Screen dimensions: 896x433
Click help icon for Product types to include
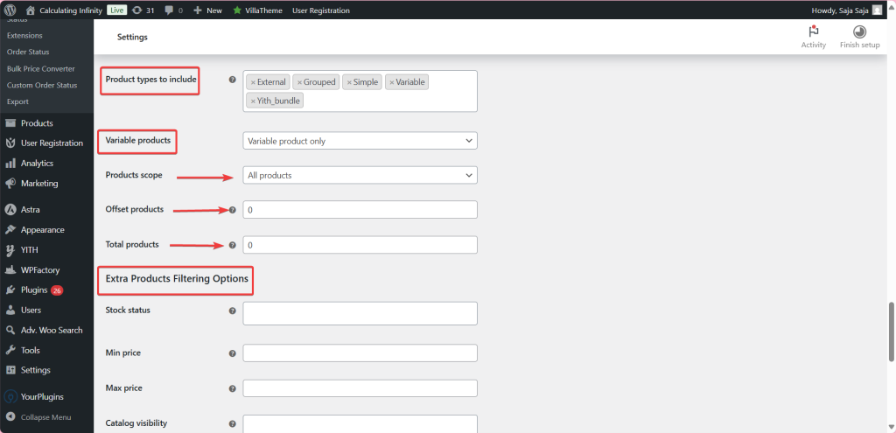[x=232, y=80]
